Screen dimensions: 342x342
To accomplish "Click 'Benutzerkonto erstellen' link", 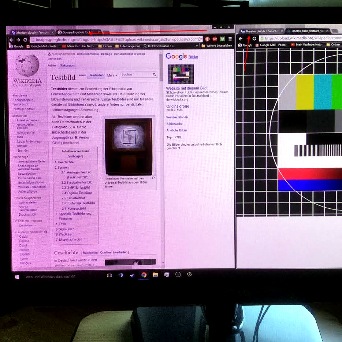I will (129, 54).
